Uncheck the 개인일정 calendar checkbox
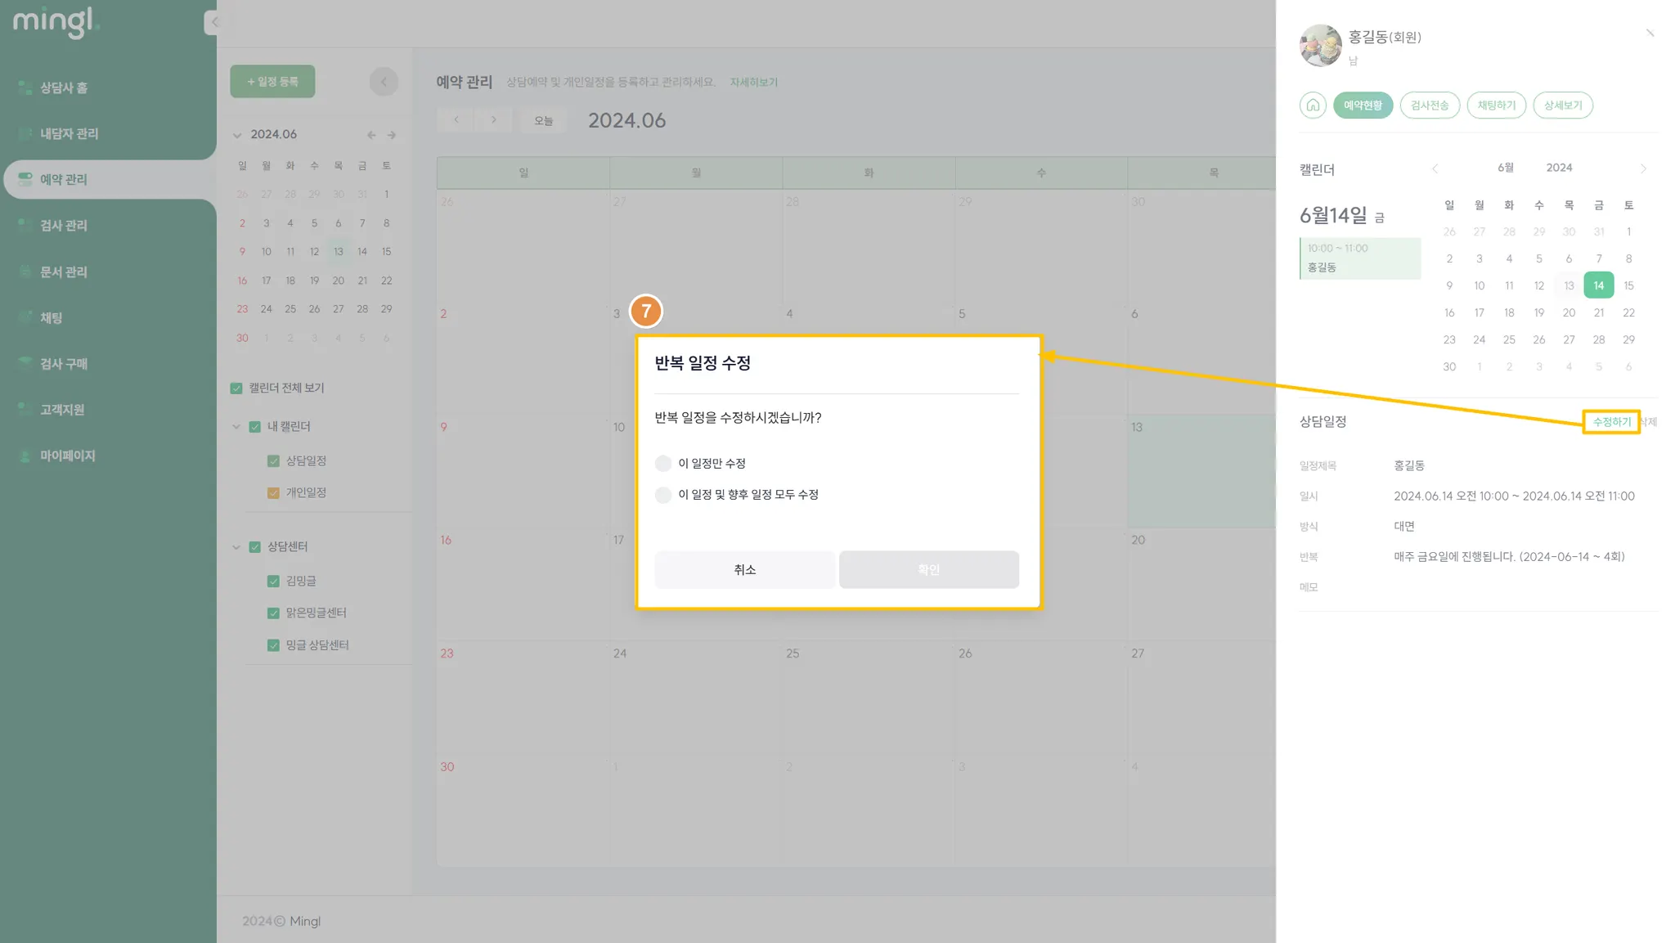The height and width of the screenshot is (943, 1675). [x=273, y=493]
